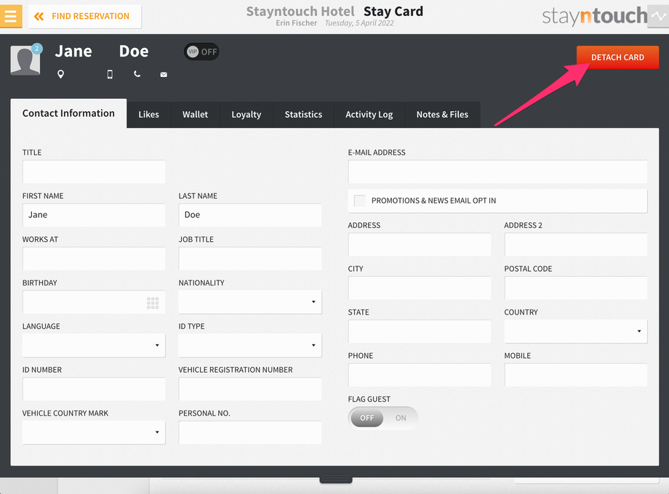Click the badge showing 2 on the avatar
The height and width of the screenshot is (494, 669).
click(37, 49)
